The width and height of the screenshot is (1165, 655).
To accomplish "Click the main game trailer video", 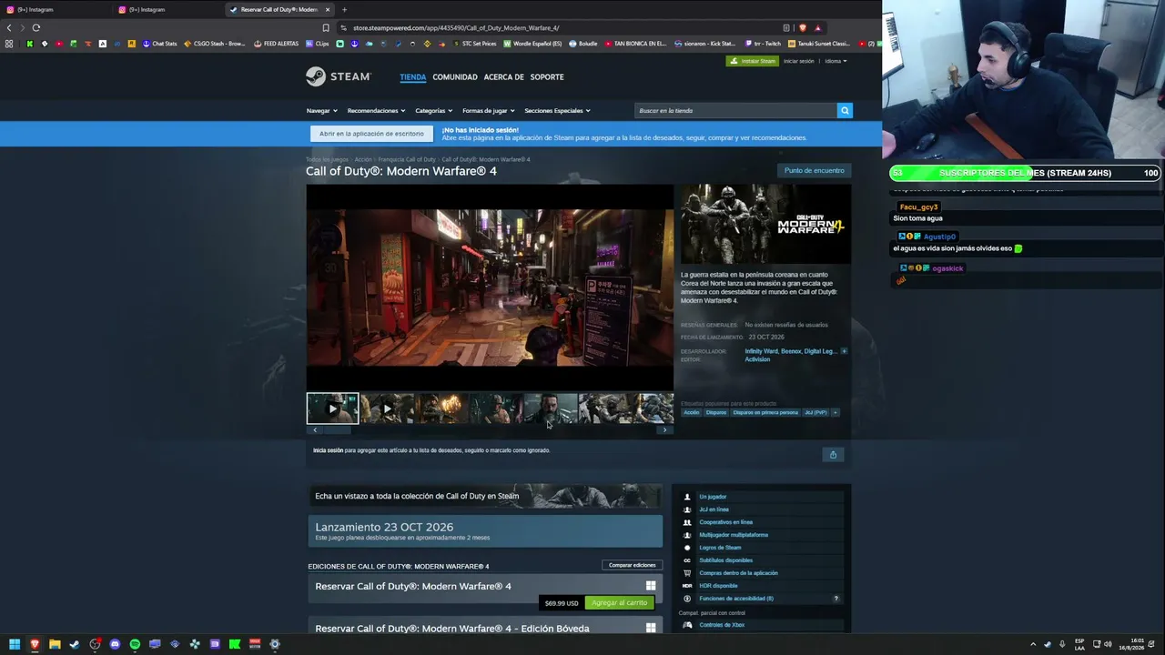I will (490, 287).
